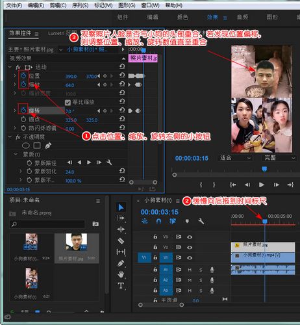The height and width of the screenshot is (325, 300).
Task: Toggle snap magnet in timeline
Action: pos(158,221)
